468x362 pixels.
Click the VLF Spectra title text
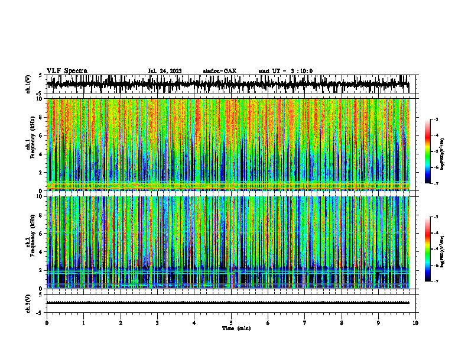[67, 71]
